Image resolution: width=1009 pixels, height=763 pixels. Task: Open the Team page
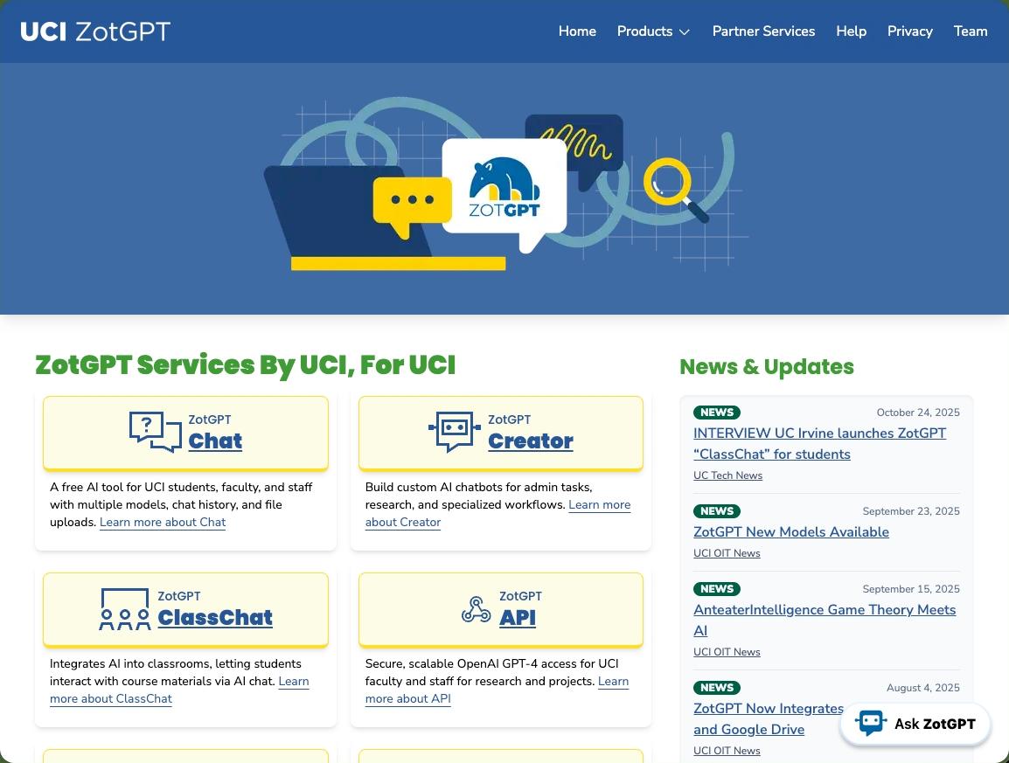971,31
